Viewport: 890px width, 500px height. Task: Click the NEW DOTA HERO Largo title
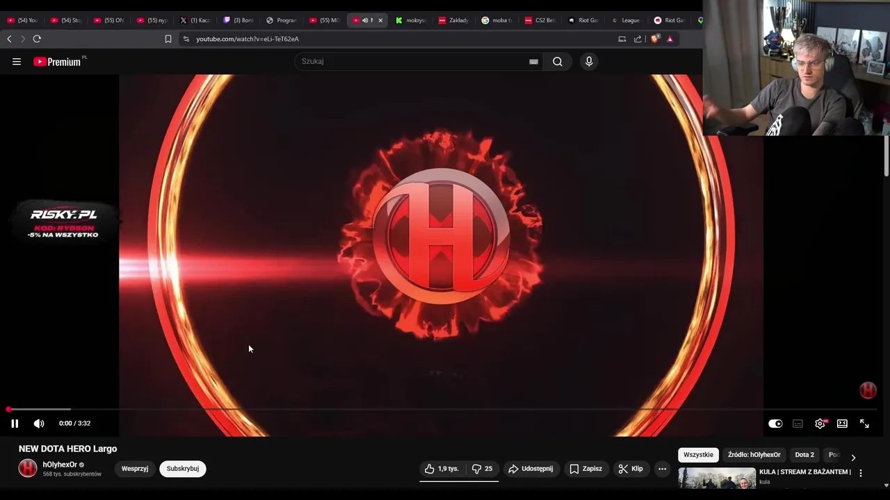pyautogui.click(x=67, y=449)
